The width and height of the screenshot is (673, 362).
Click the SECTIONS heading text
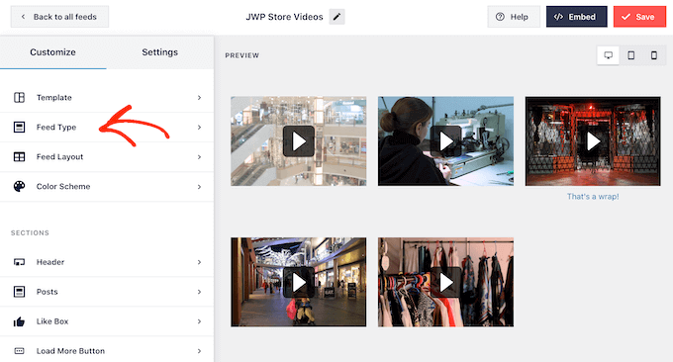30,232
